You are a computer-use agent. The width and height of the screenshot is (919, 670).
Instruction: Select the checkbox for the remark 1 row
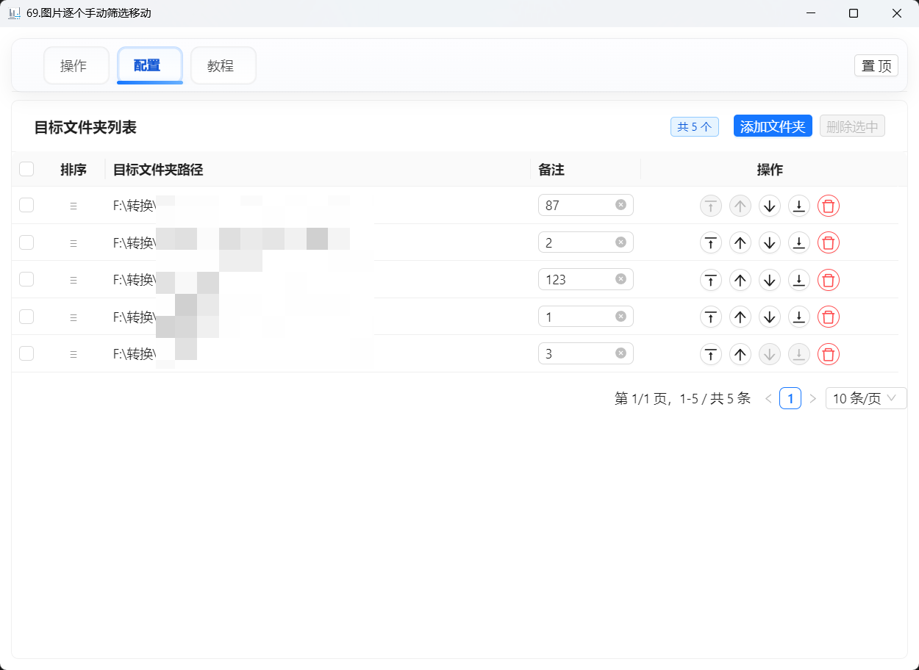[26, 317]
